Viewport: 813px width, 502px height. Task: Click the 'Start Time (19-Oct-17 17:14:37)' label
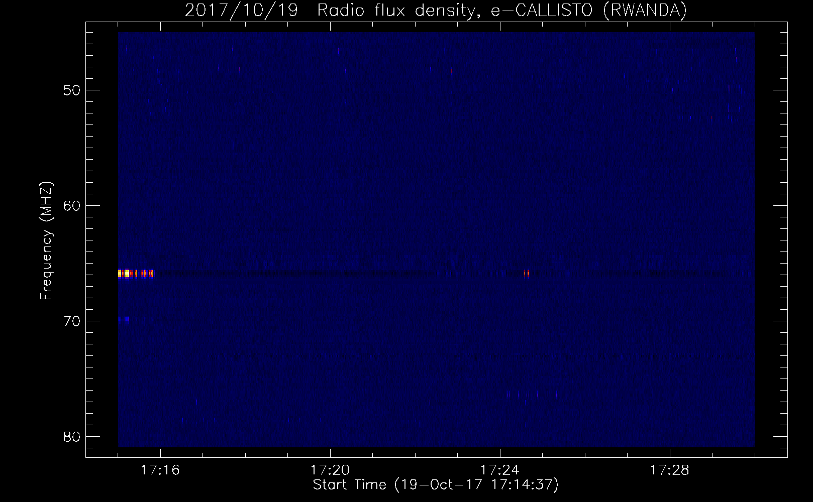coord(436,485)
